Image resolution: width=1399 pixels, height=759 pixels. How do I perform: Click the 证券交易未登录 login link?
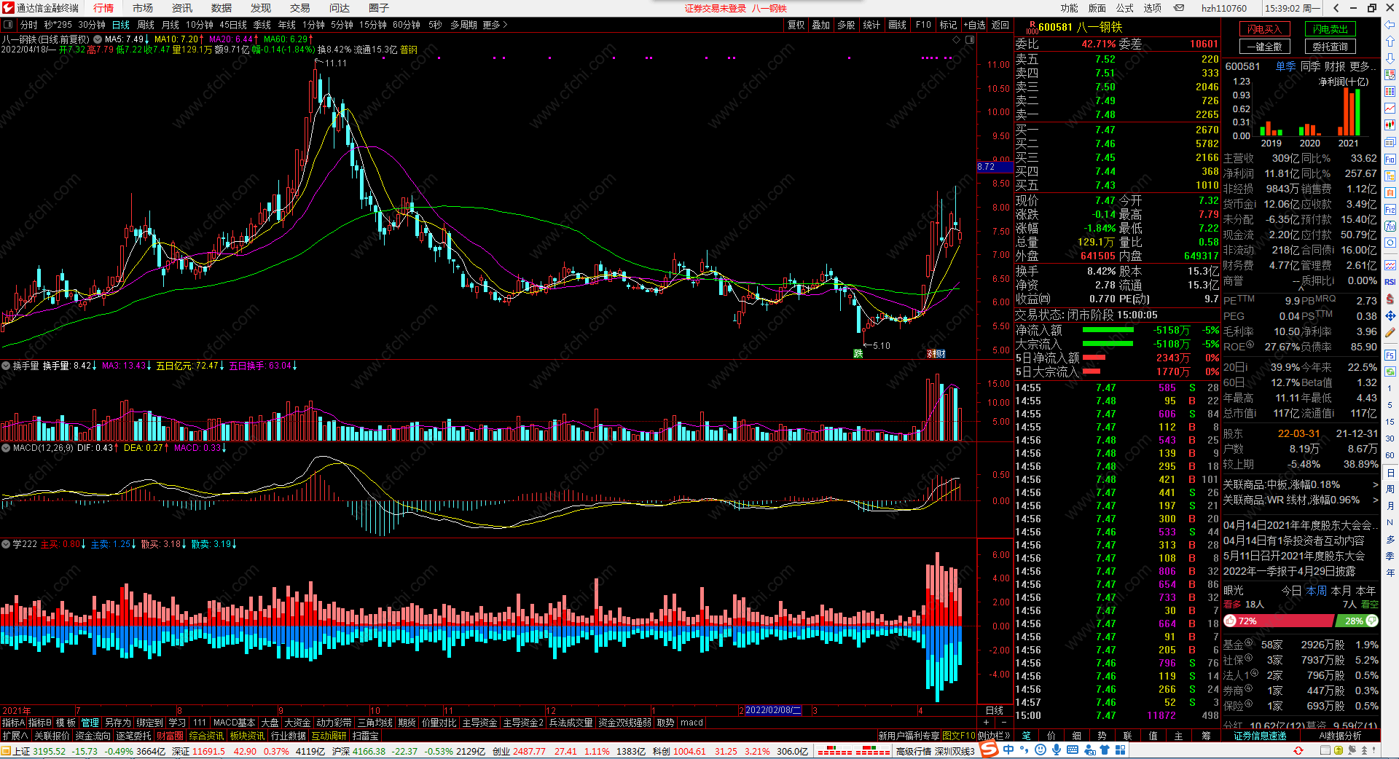(x=716, y=8)
